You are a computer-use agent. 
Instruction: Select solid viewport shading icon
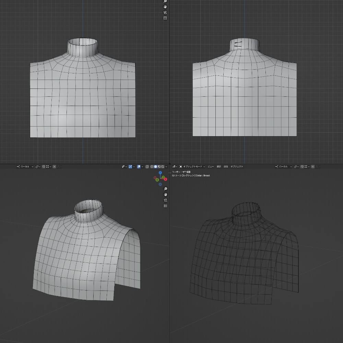pos(155,166)
